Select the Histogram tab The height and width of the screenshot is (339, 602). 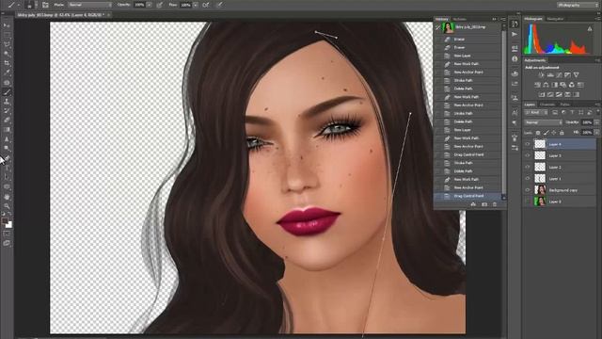pos(533,19)
